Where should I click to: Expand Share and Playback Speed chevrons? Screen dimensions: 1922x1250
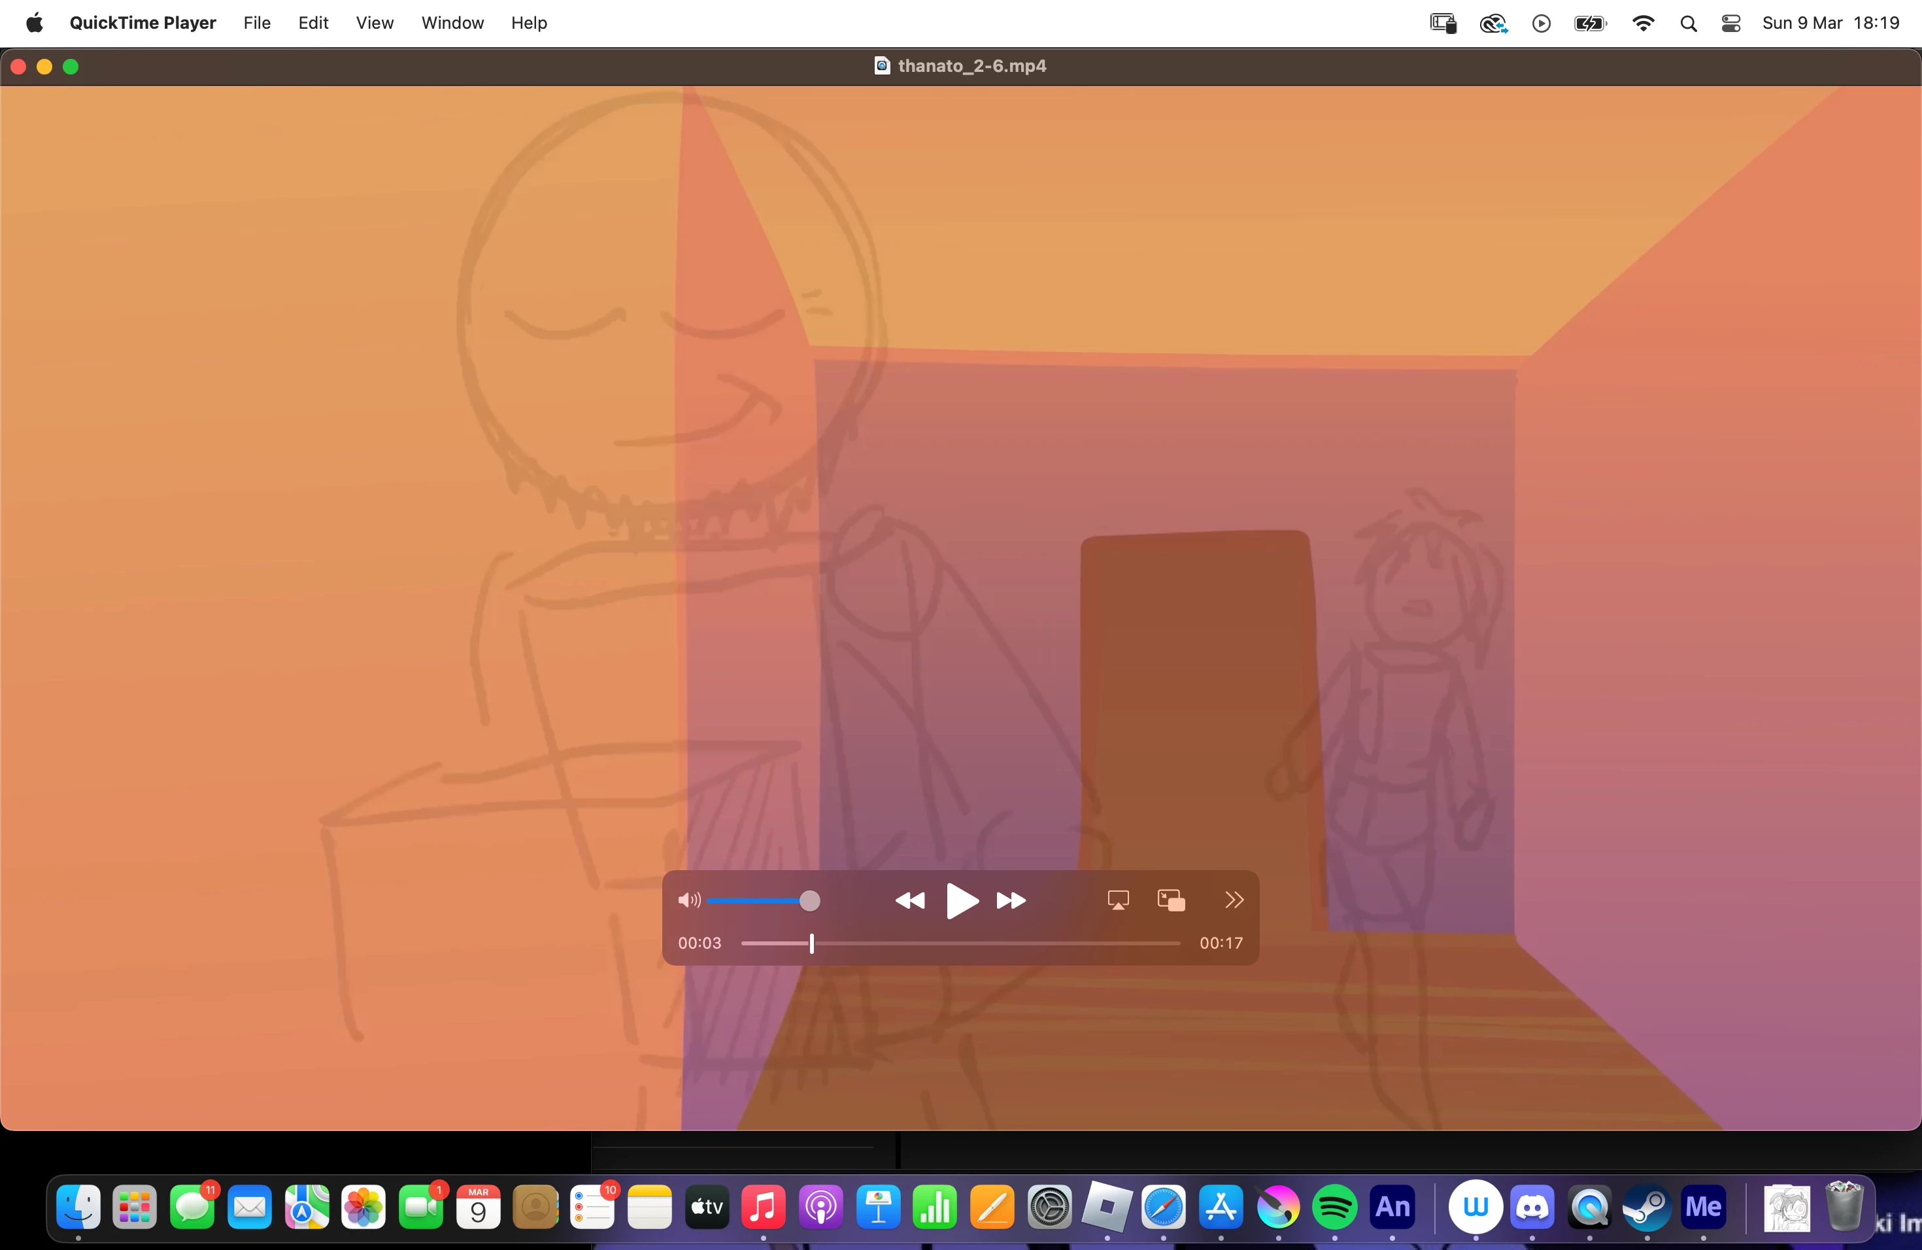(x=1233, y=900)
